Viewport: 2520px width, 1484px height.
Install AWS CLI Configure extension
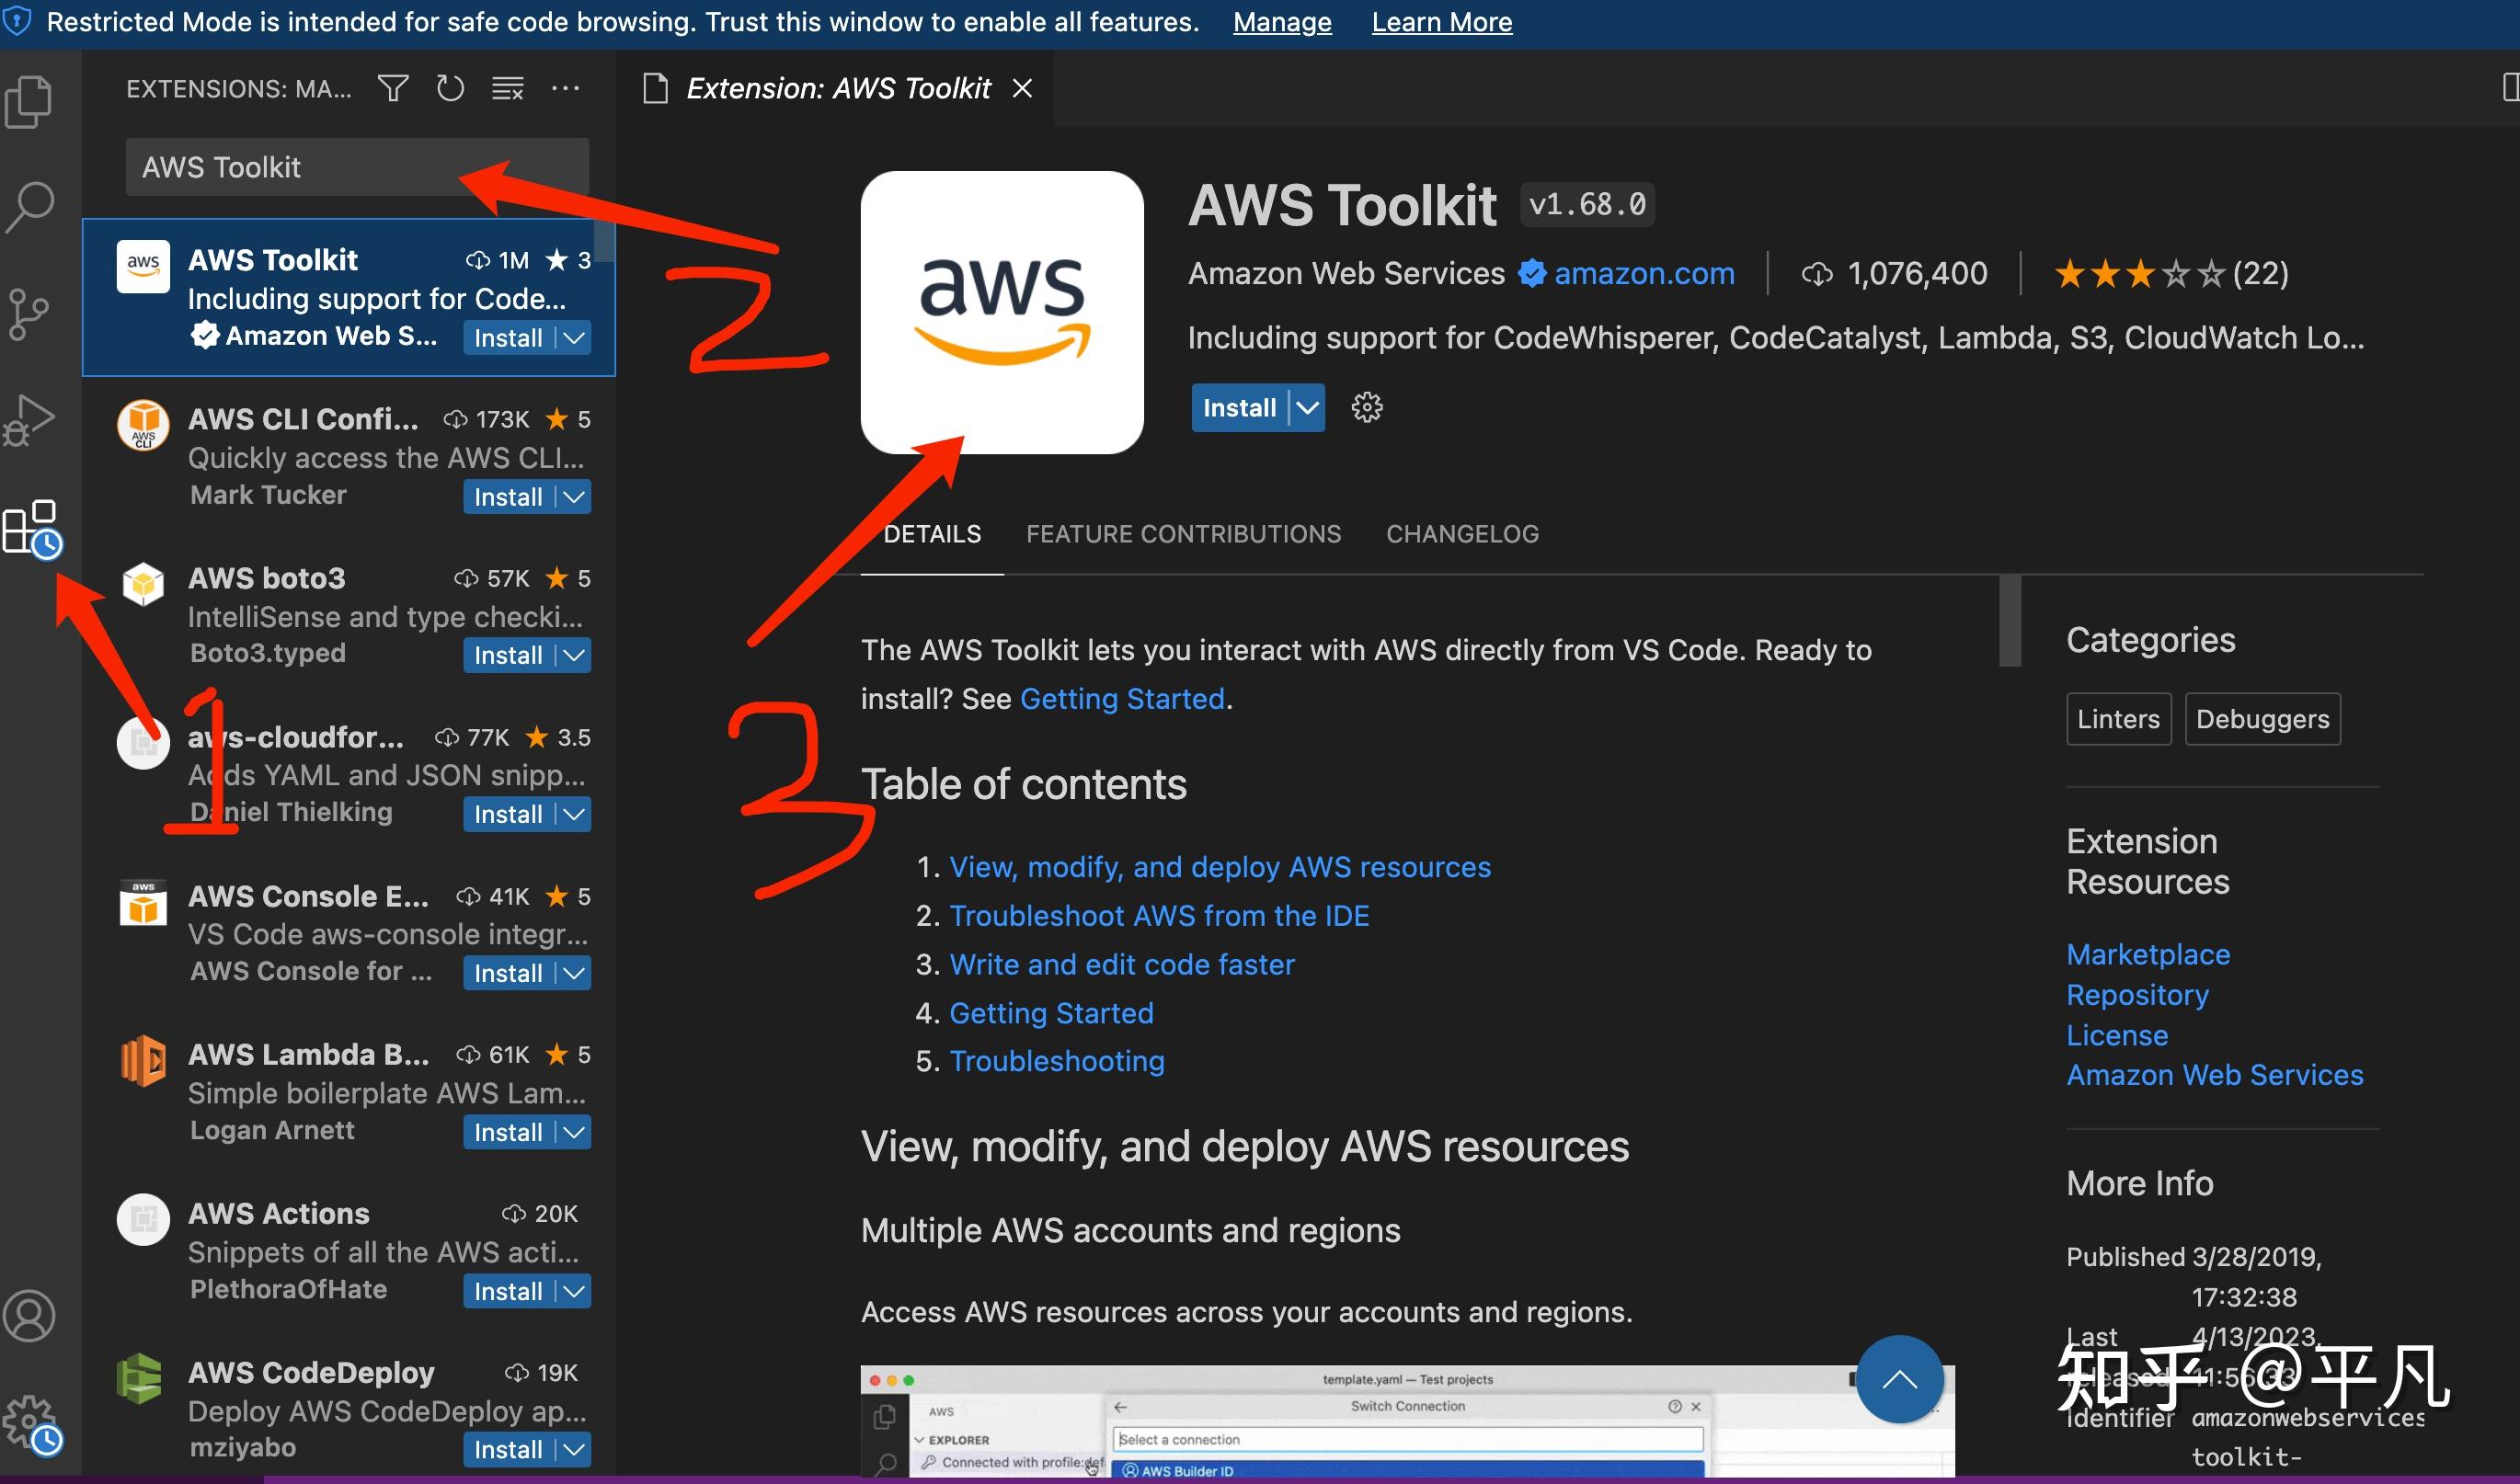508,497
